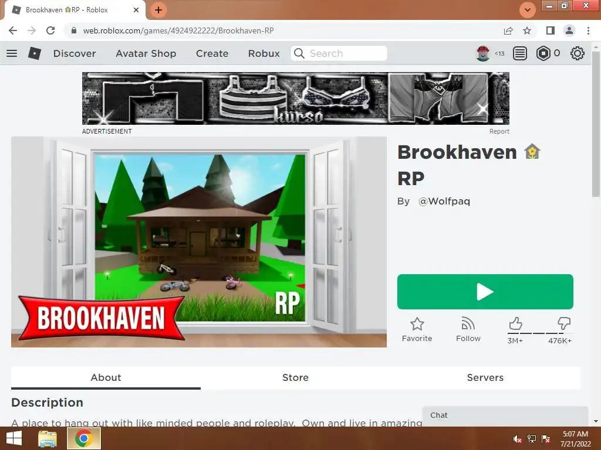Click the muted volume tray icon

click(518, 439)
